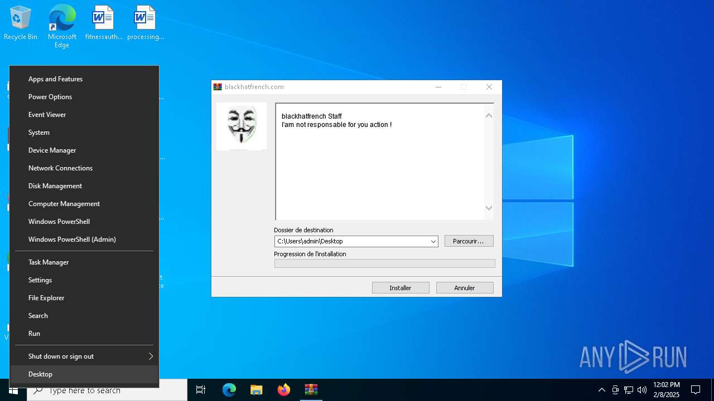Click the 'Dossier de destination' label
Viewport: 714px width, 401px height.
click(303, 230)
